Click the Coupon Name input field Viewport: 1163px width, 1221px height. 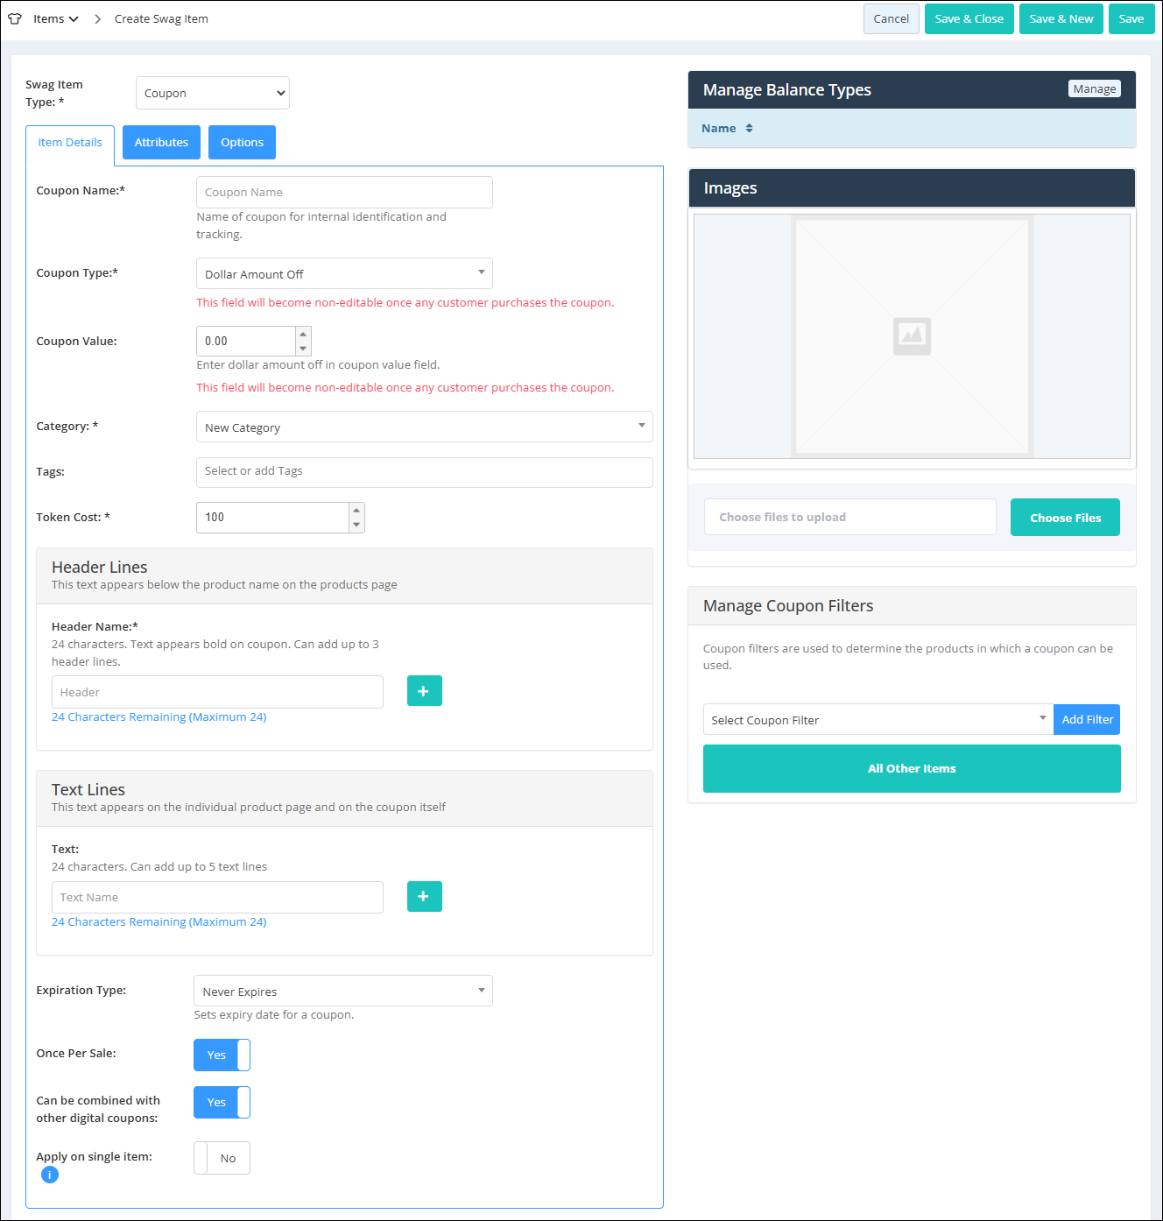click(x=344, y=192)
